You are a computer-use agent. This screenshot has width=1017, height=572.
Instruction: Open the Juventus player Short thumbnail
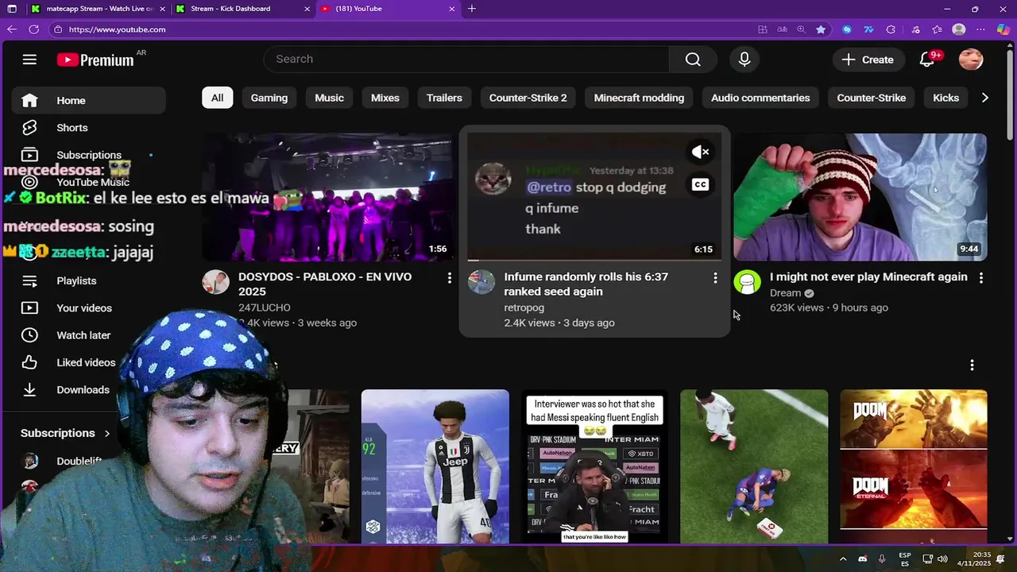(x=435, y=466)
